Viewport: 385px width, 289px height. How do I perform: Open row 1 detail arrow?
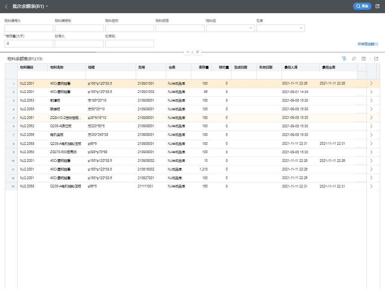point(371,84)
